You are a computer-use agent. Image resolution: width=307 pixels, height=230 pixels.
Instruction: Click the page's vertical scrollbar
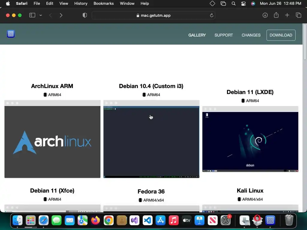tap(305, 42)
